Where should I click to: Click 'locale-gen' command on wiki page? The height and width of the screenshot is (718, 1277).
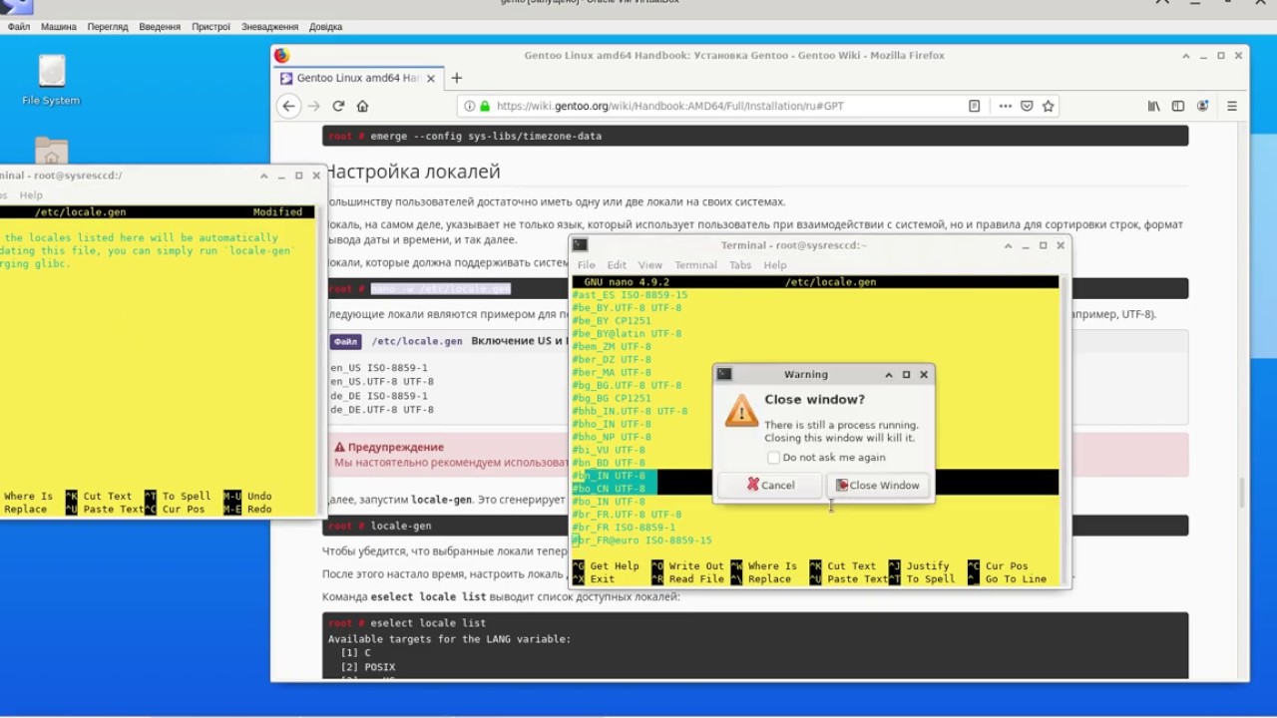(x=401, y=526)
